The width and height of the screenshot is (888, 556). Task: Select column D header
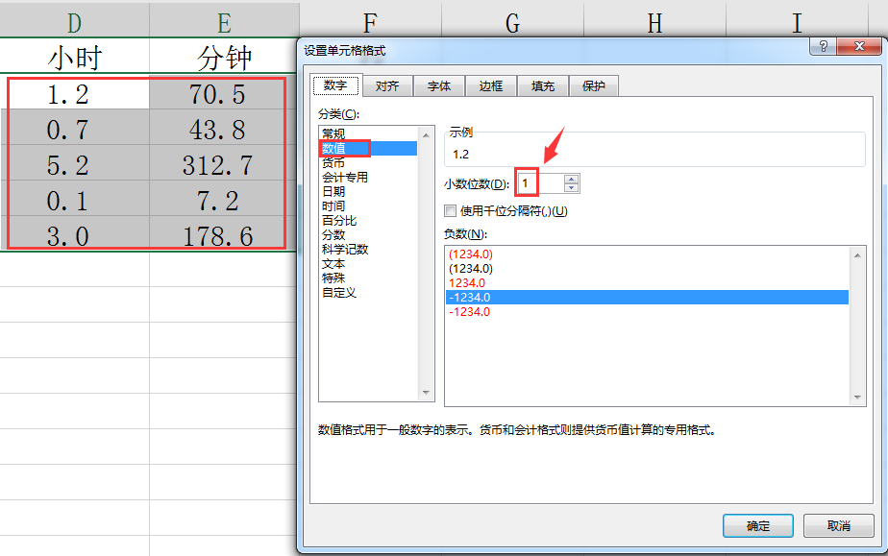[x=74, y=21]
